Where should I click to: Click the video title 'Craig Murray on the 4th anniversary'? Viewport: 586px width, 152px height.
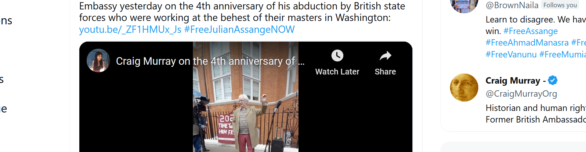(x=210, y=61)
